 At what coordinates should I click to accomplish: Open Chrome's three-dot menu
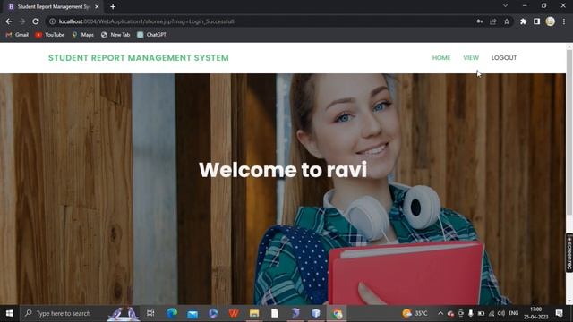[564, 21]
